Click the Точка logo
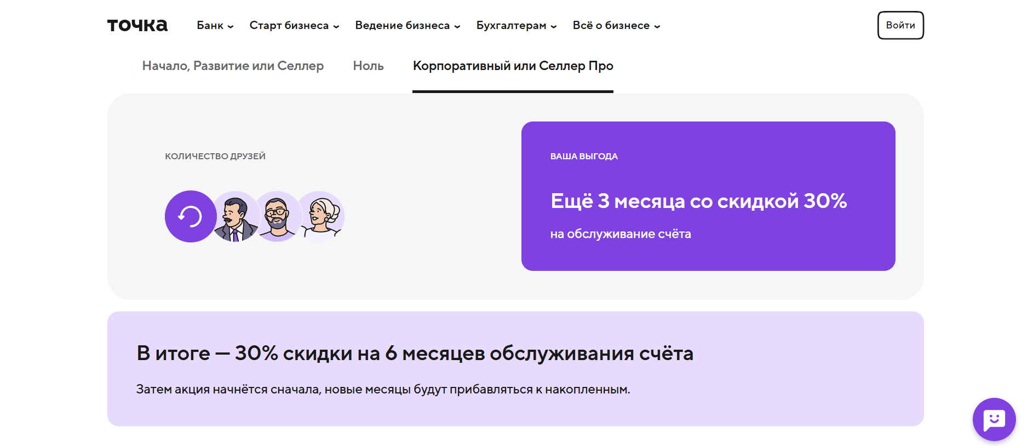Viewport: 1033px width, 446px height. 137,25
